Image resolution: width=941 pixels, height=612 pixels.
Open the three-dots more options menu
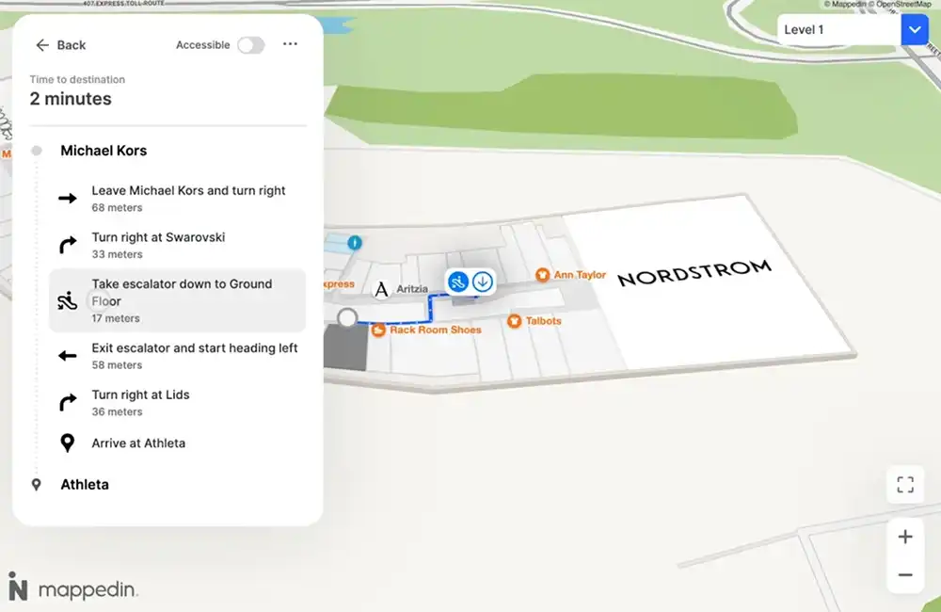click(x=290, y=44)
